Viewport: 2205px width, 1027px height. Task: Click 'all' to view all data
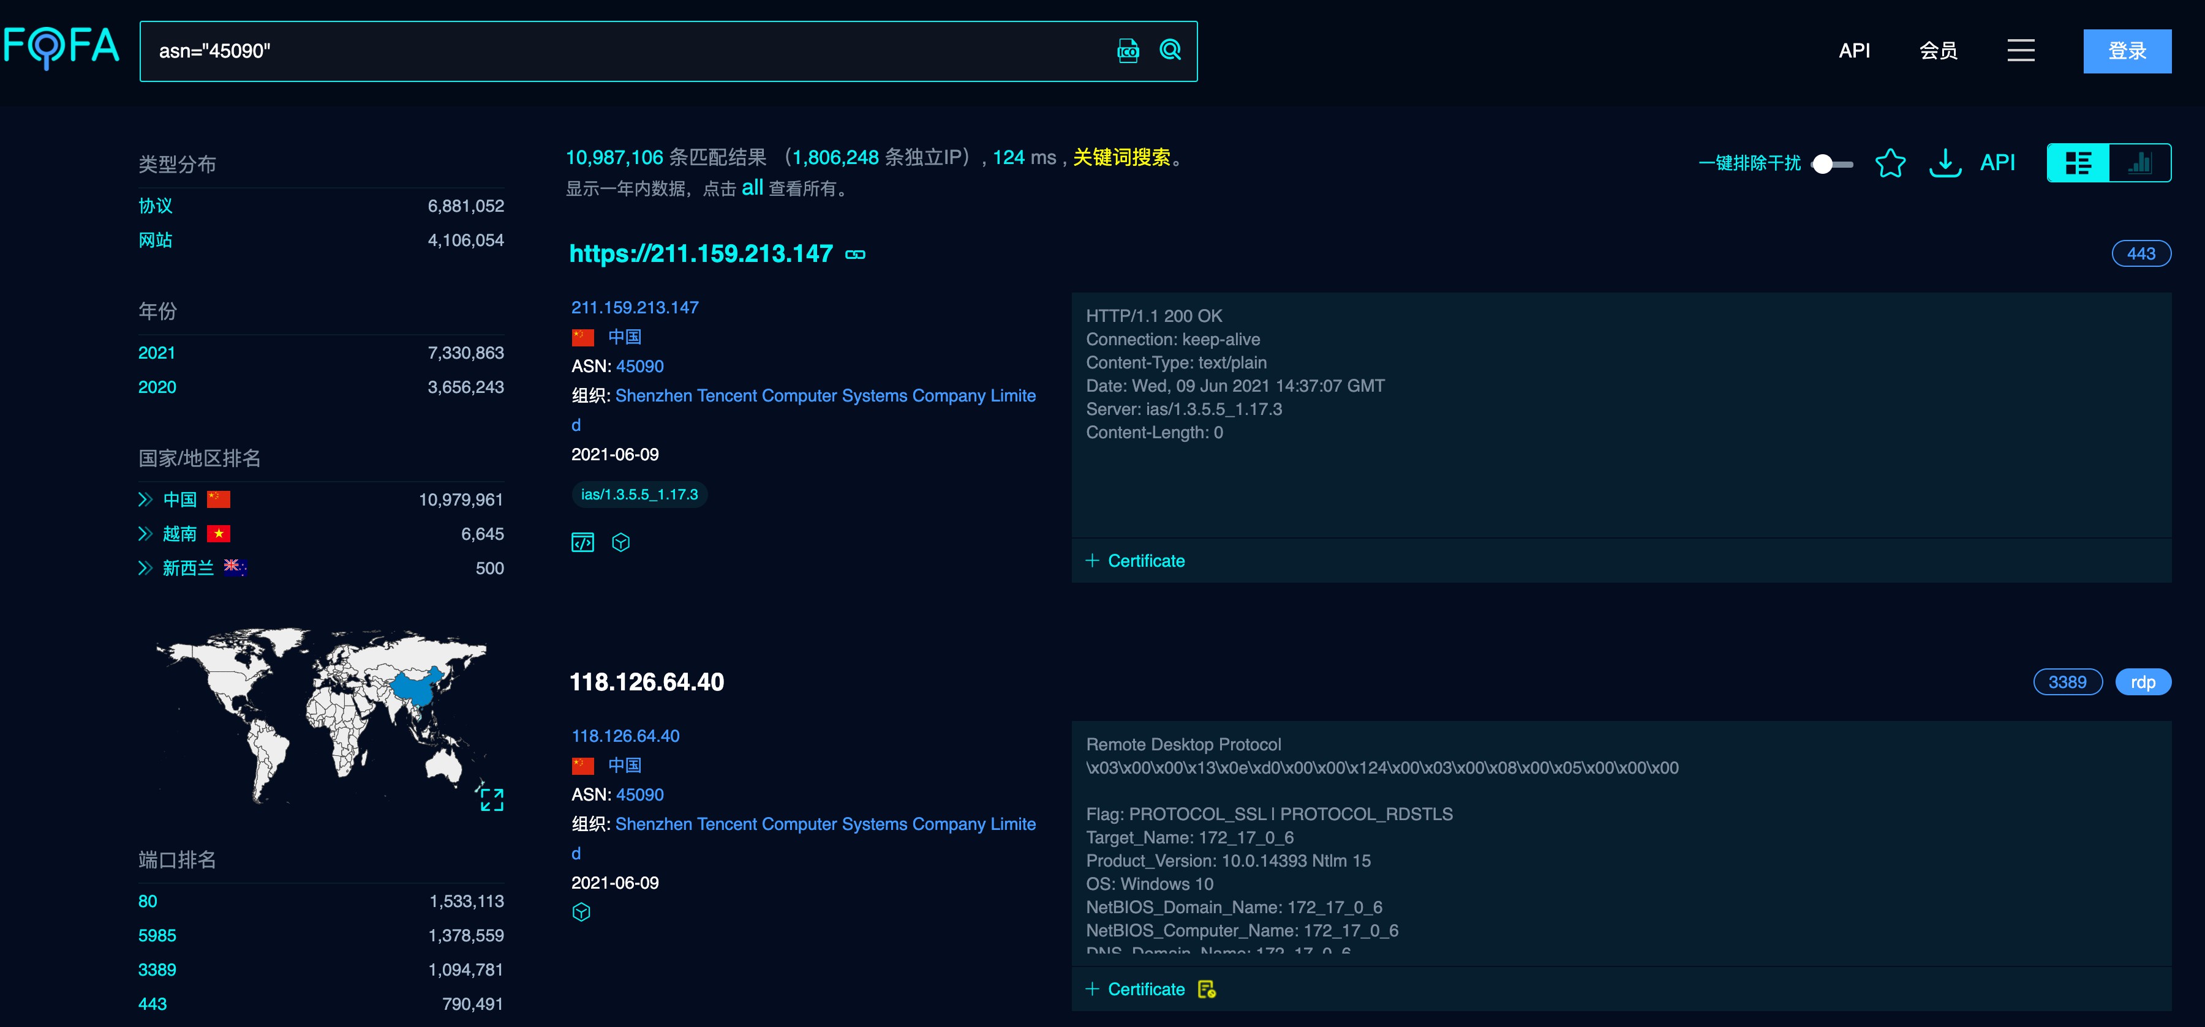(752, 188)
